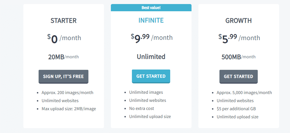290x133 pixels.
Task: Click the No extra cost feature
Action: 142,108
